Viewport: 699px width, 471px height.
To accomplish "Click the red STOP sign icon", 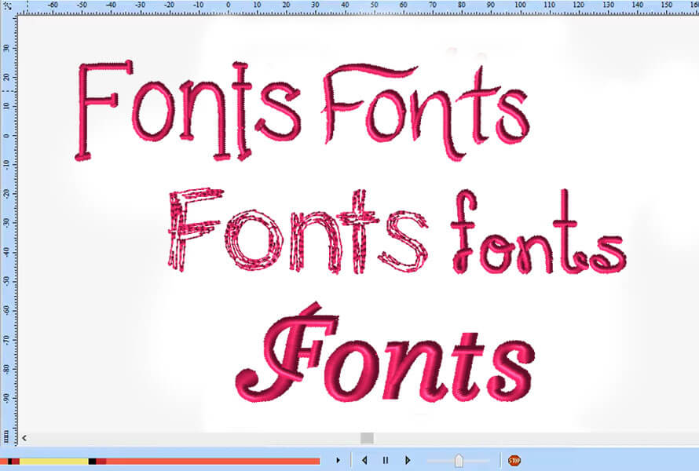I will pyautogui.click(x=513, y=460).
